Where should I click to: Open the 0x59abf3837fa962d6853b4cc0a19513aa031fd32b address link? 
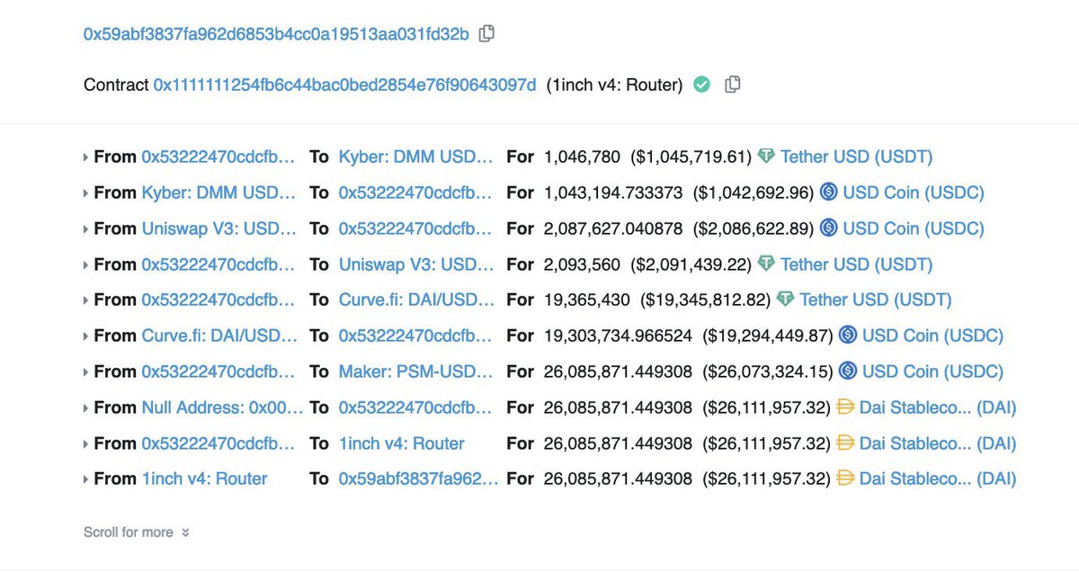276,34
